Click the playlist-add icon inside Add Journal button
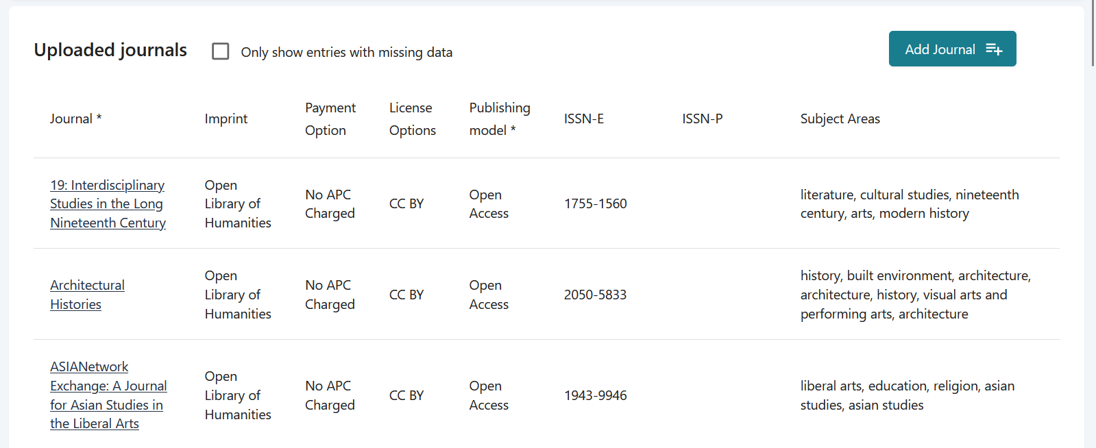Viewport: 1096px width, 448px height. (993, 49)
